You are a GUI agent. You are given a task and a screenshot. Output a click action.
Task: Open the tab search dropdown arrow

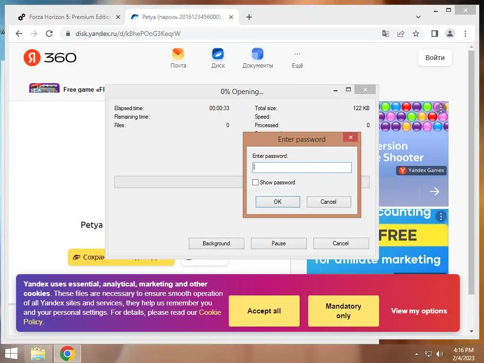pos(418,17)
